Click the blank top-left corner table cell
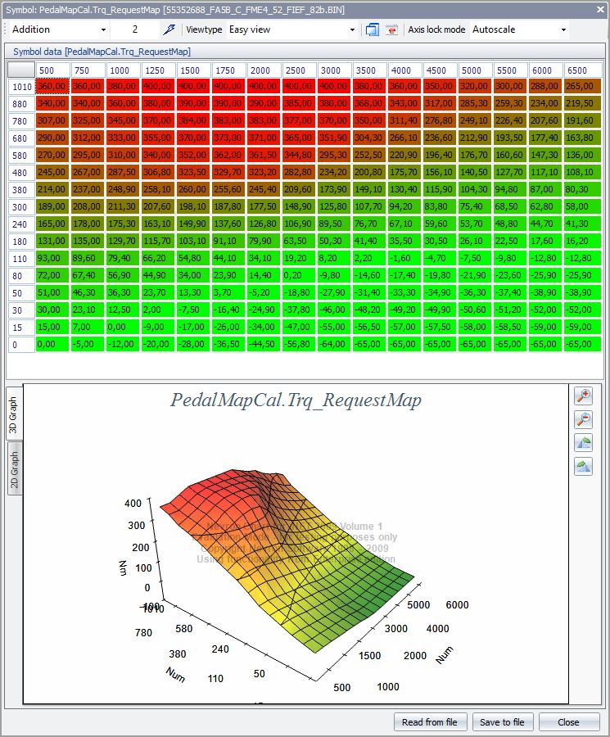Image resolution: width=610 pixels, height=737 pixels. (21, 70)
